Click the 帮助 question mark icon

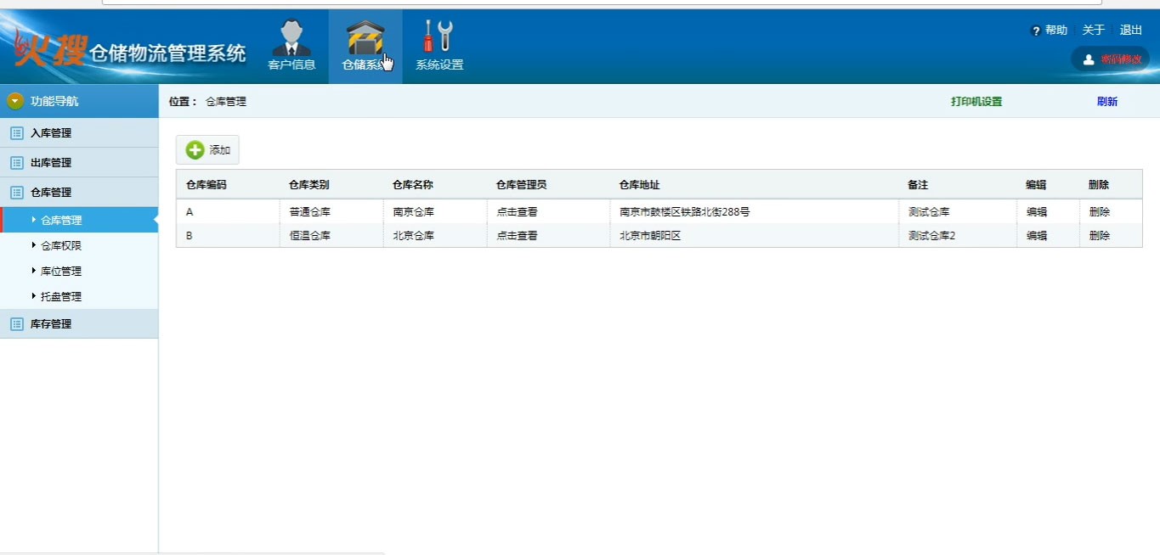coord(1035,31)
